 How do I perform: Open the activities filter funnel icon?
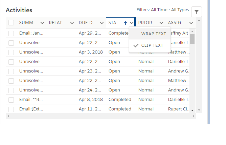197,12
